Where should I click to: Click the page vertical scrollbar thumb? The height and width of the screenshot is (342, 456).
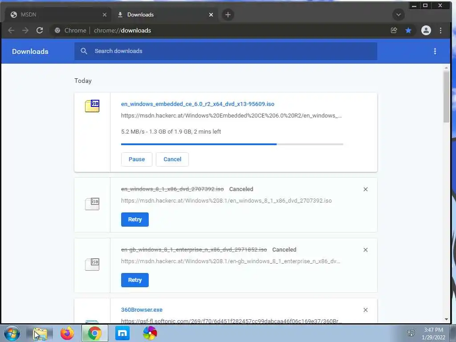coord(446,97)
